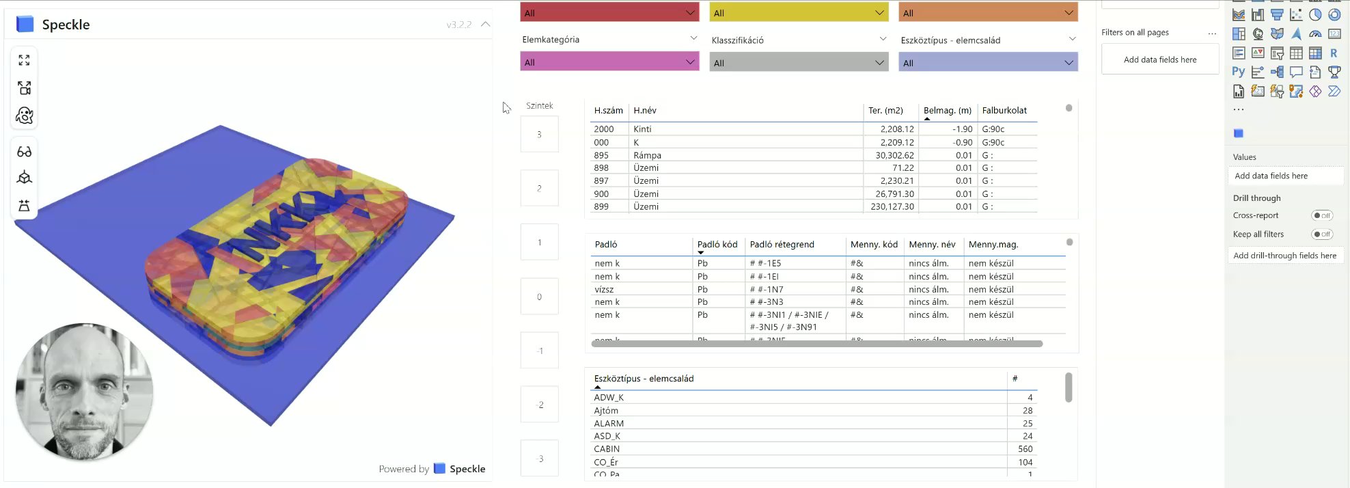The width and height of the screenshot is (1350, 488).
Task: Sort by Belmag. (m) column header
Action: click(947, 110)
